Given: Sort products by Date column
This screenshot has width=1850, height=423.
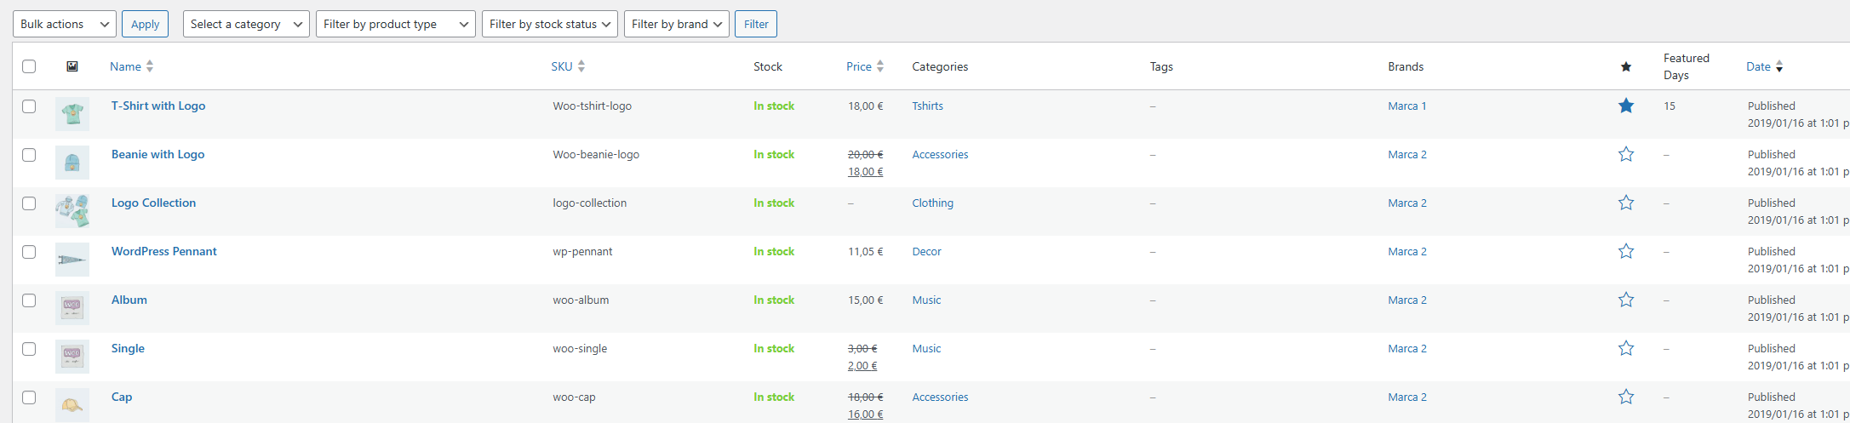Looking at the screenshot, I should (1764, 66).
